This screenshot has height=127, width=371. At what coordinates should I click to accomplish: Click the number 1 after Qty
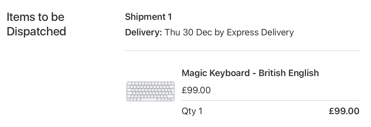200,111
